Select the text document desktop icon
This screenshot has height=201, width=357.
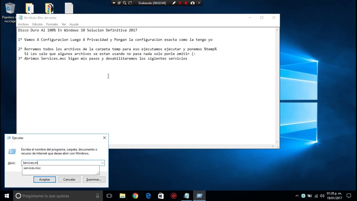pos(69,8)
